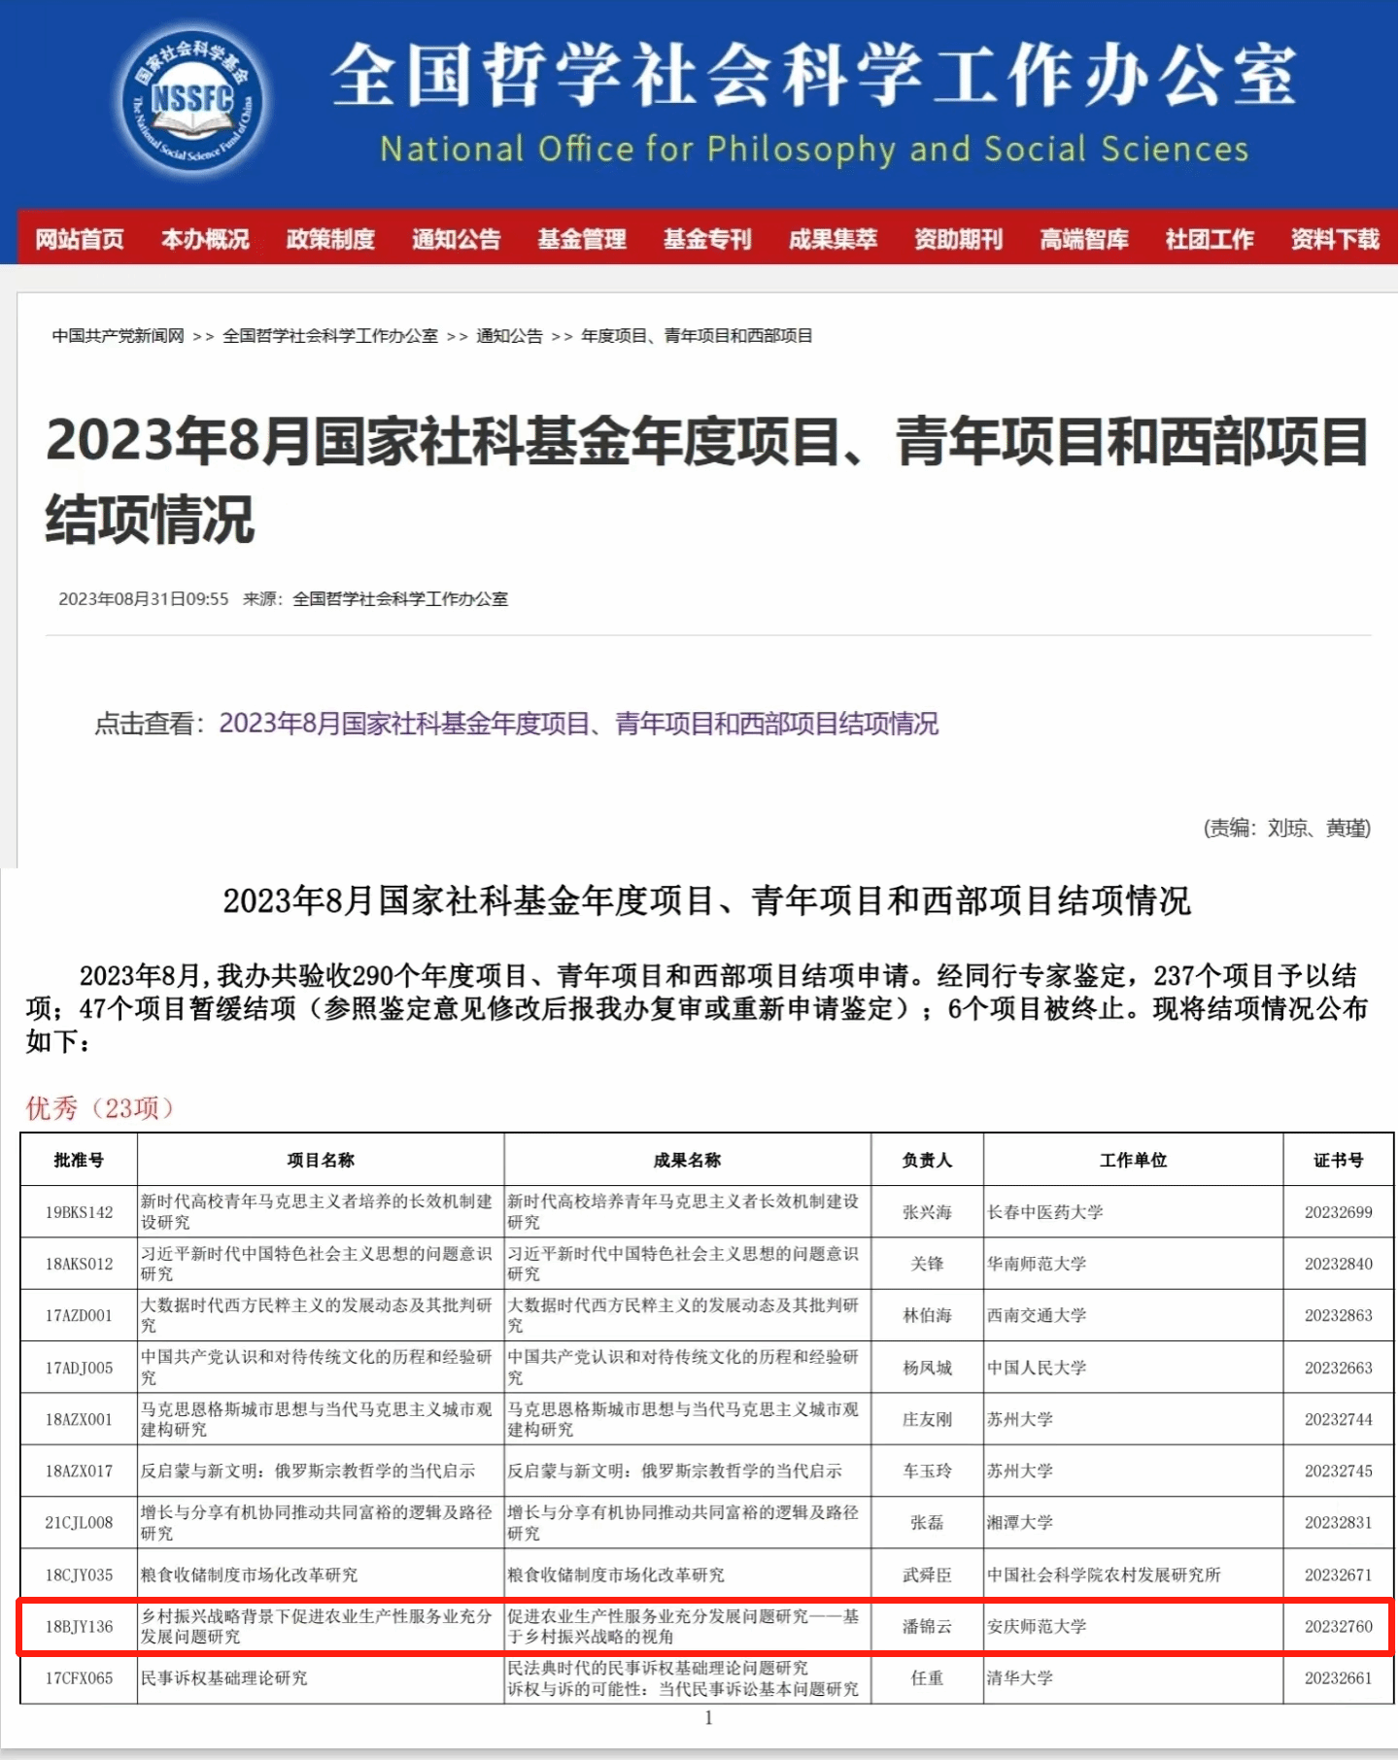
Task: Click 全国哲学社会科学工作办公室 breadcrumb link
Action: [x=330, y=336]
